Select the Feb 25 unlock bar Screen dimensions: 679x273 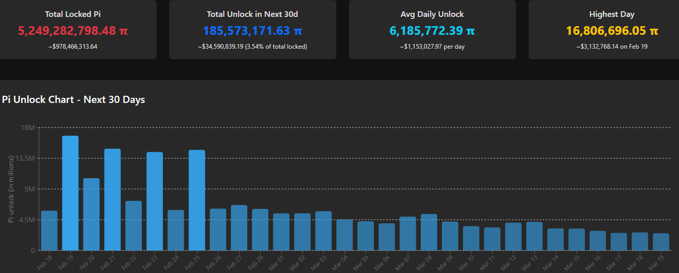[x=197, y=200]
